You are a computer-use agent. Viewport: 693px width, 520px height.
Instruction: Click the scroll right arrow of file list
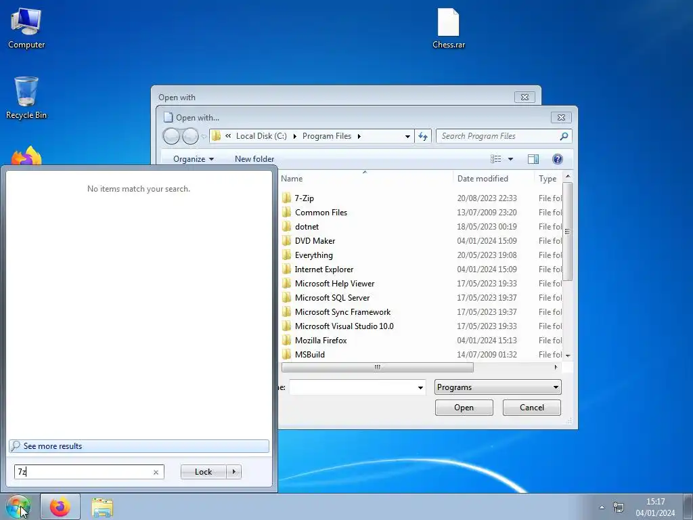point(556,367)
